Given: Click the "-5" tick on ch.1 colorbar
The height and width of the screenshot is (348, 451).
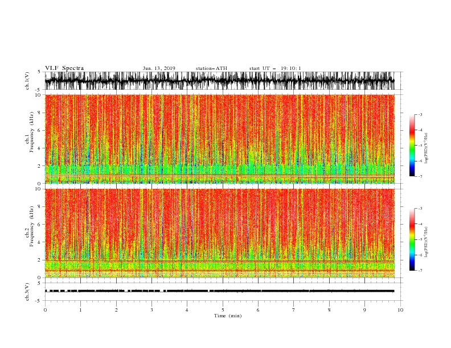Looking at the screenshot, I should pos(420,146).
